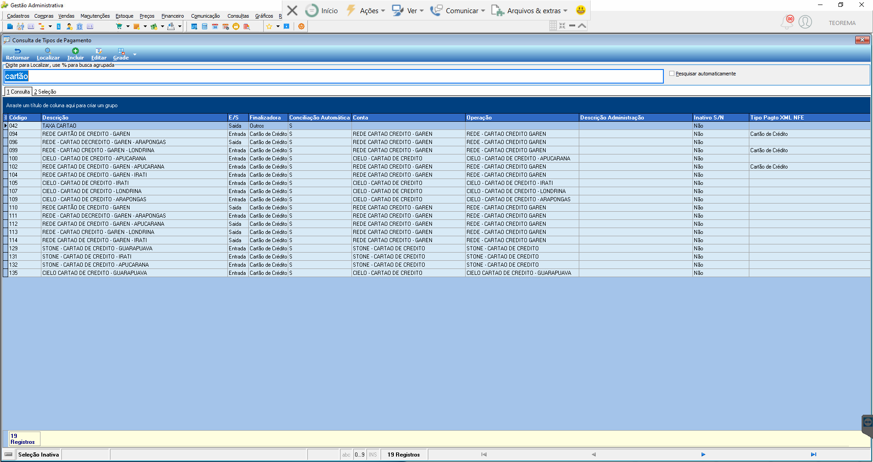
Task: Click the Incluir button
Action: click(x=75, y=54)
